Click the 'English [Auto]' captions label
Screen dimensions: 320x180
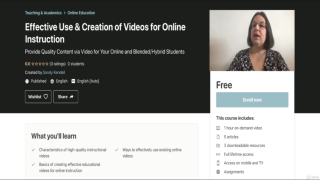[88, 81]
